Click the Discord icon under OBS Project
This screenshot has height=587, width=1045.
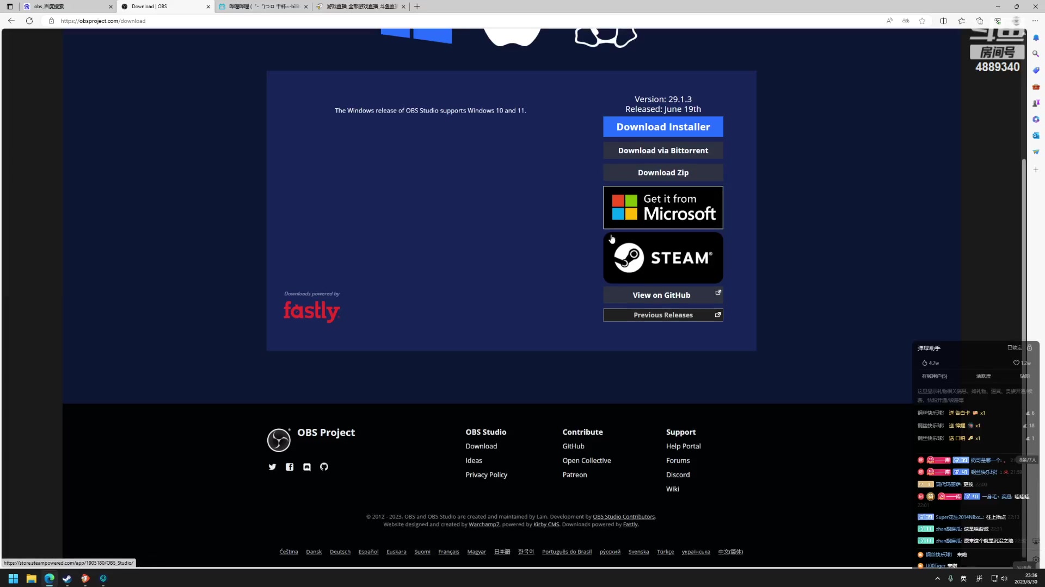(307, 467)
